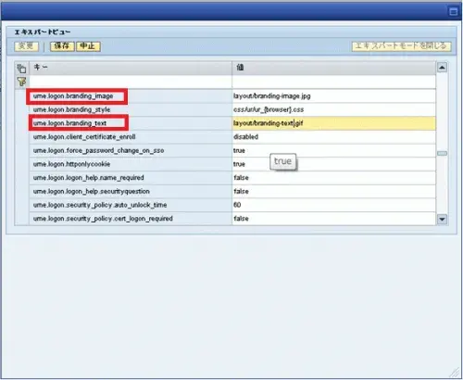Select the ume.logon.security_policy.cert_logon_required key

[103, 219]
